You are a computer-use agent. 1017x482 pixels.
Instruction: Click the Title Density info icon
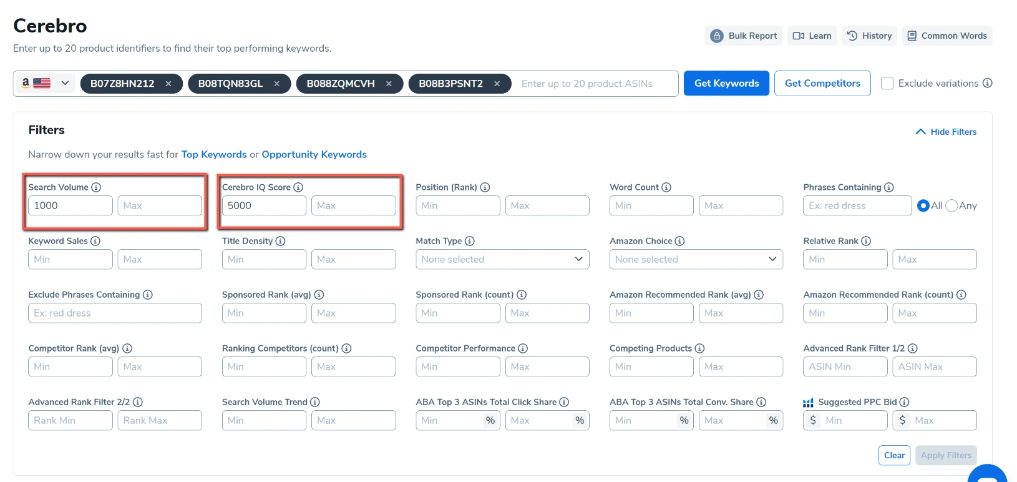pyautogui.click(x=280, y=241)
